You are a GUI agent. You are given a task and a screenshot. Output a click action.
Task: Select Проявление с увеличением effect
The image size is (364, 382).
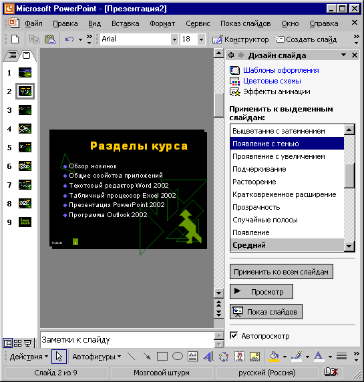point(287,156)
